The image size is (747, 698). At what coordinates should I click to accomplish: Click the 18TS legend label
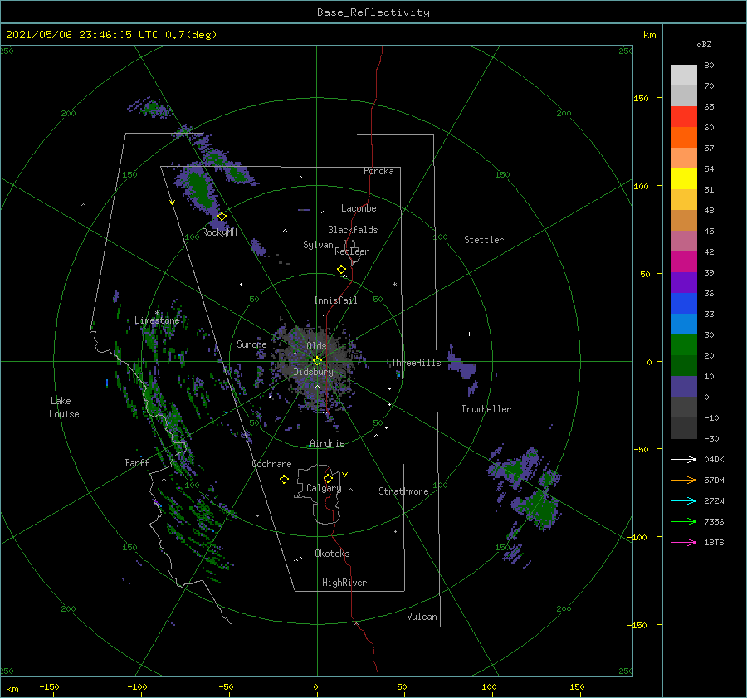(x=714, y=542)
